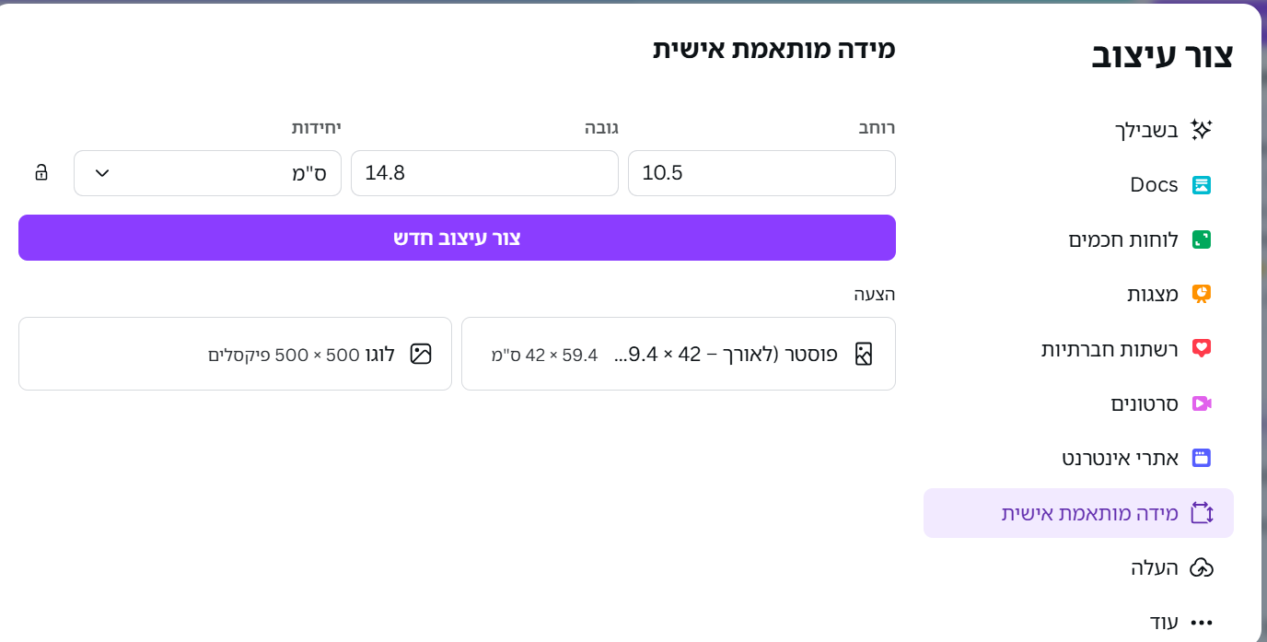
Task: Switch to the מידה מותאמת אישית sidebar item
Action: [x=1077, y=513]
